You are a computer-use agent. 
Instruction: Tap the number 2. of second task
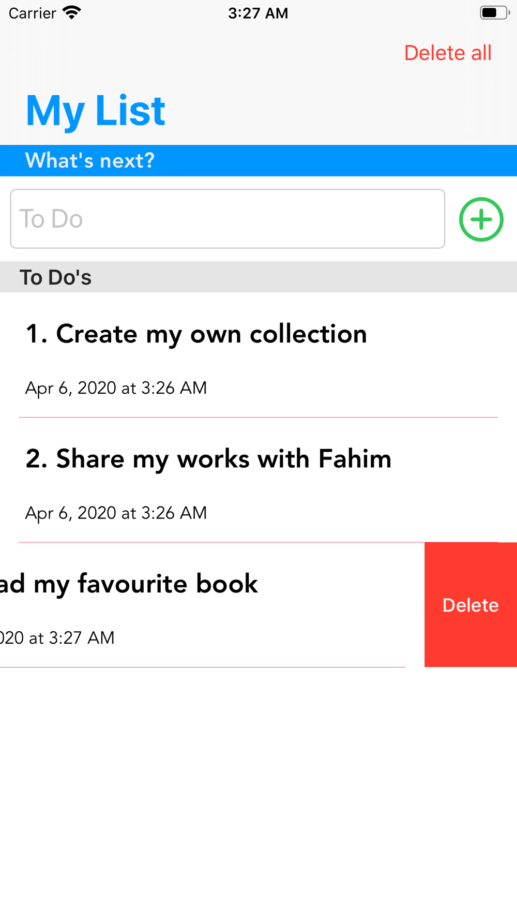(37, 459)
